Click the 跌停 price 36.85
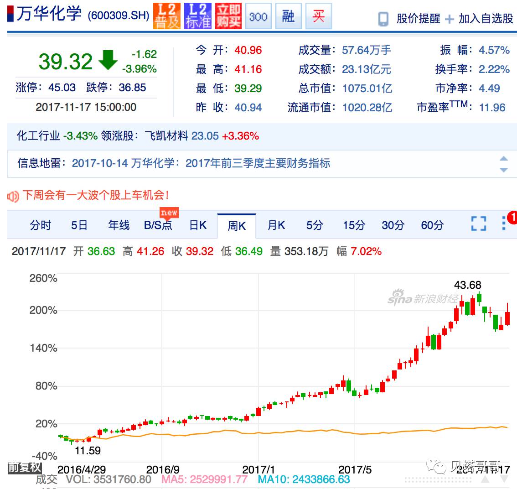This screenshot has width=517, height=489. click(132, 88)
